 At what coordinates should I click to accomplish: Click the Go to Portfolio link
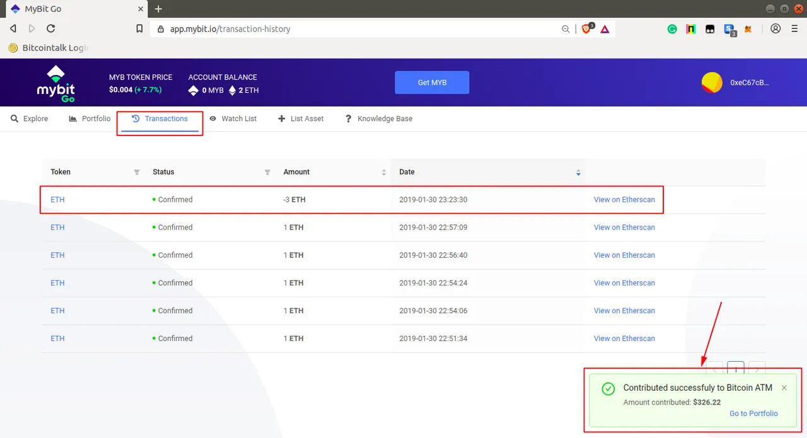click(753, 413)
